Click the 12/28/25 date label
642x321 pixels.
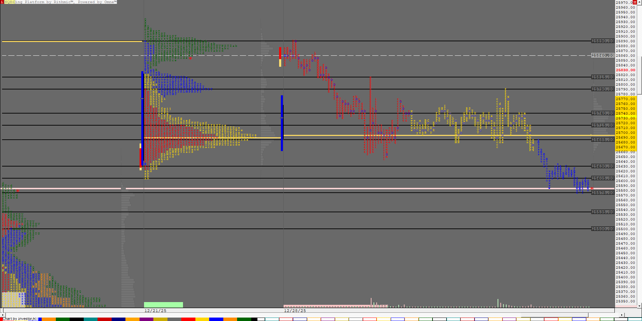[x=295, y=311]
